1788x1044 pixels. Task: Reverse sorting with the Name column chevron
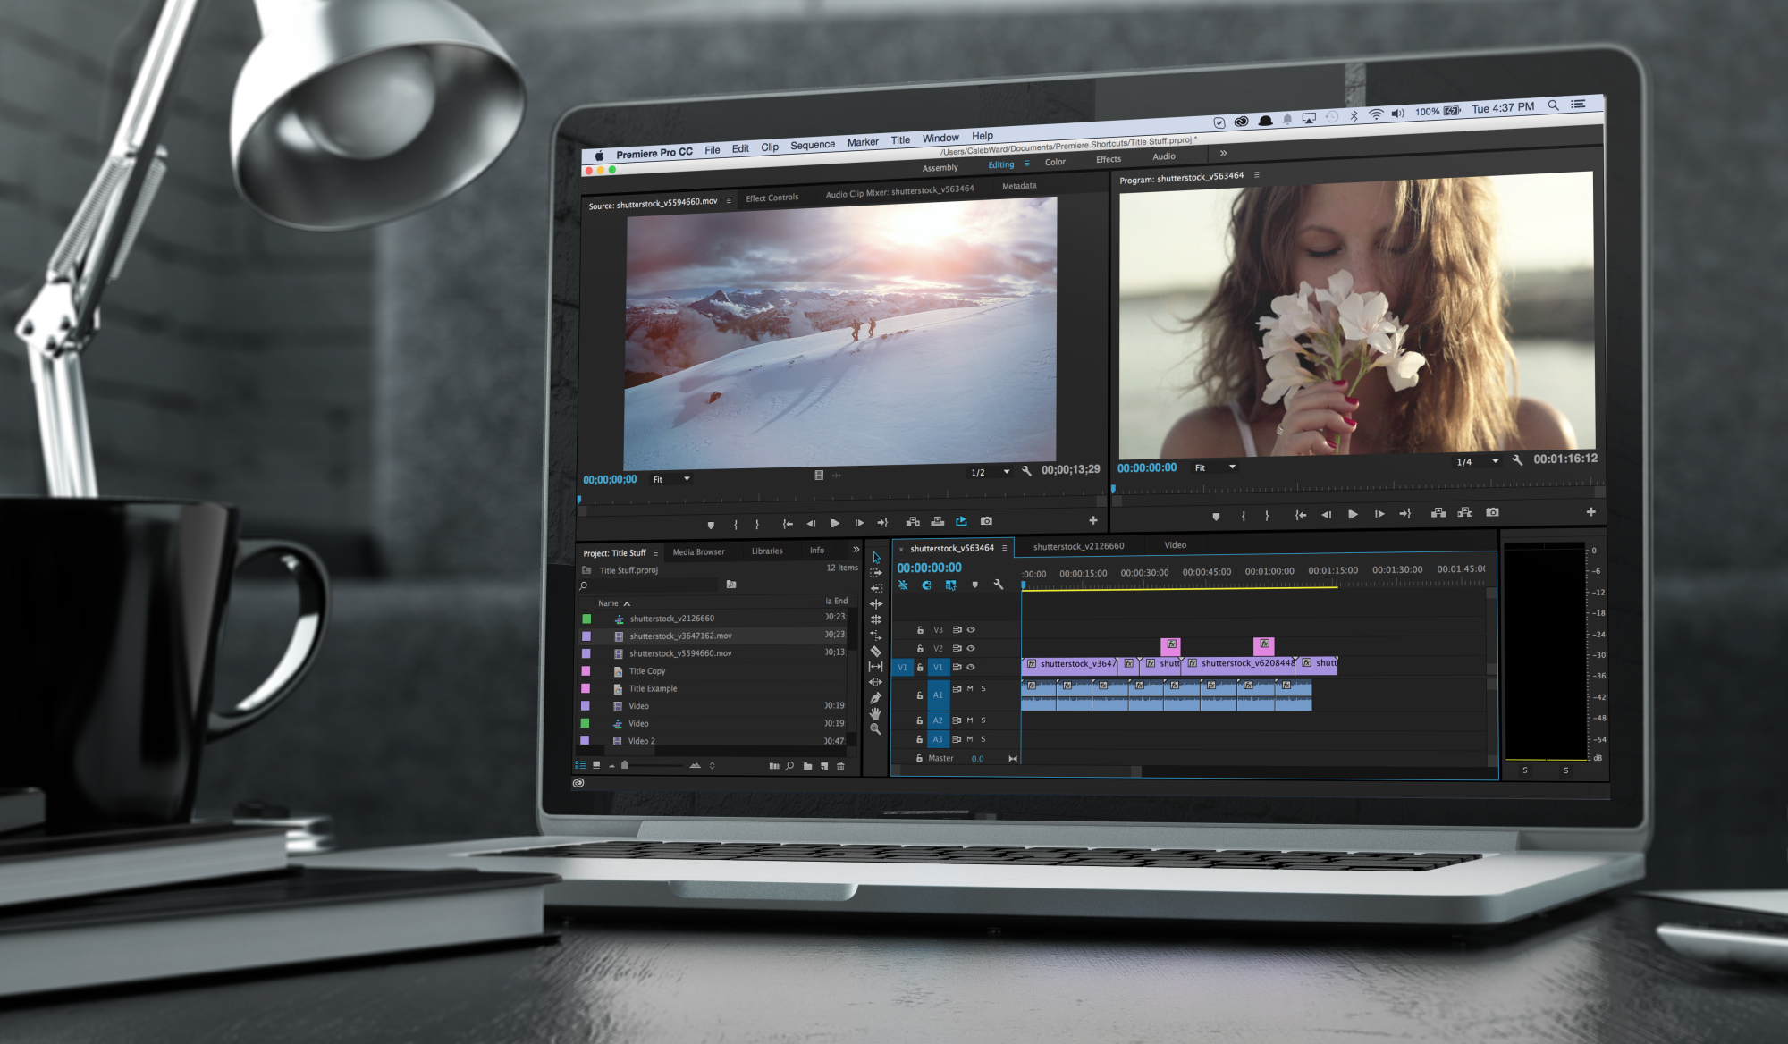pos(626,602)
